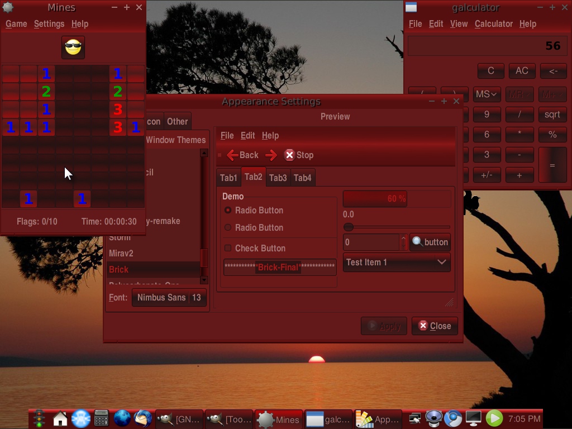Tick the Check Button checkbox
The height and width of the screenshot is (429, 572).
(228, 248)
